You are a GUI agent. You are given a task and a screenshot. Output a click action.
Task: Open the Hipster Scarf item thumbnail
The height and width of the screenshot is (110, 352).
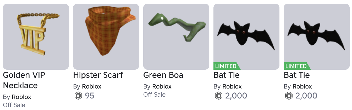[106, 37]
